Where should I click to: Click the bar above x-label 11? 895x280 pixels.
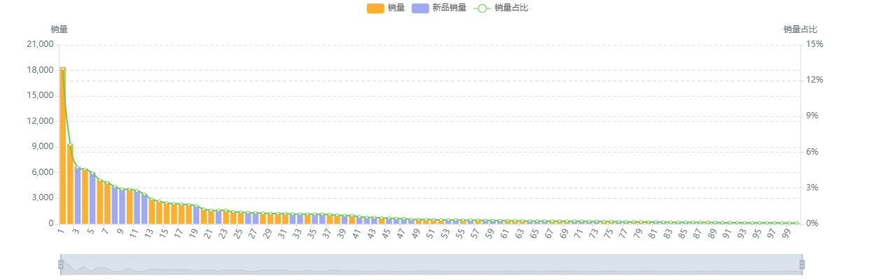[137, 207]
